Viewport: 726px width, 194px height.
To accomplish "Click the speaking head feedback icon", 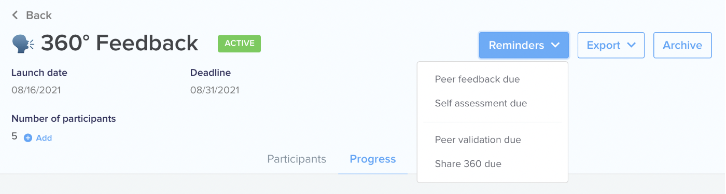I will tap(23, 44).
